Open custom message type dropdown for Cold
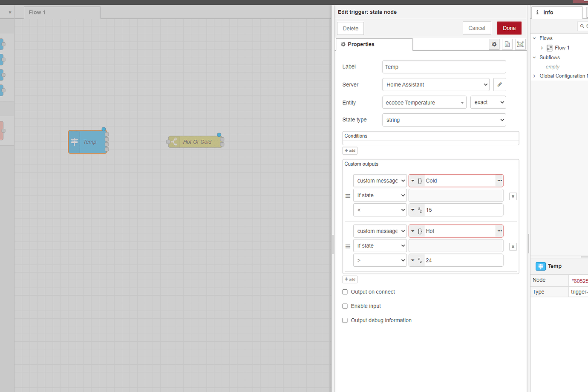Viewport: 588px width, 392px height. coord(380,181)
